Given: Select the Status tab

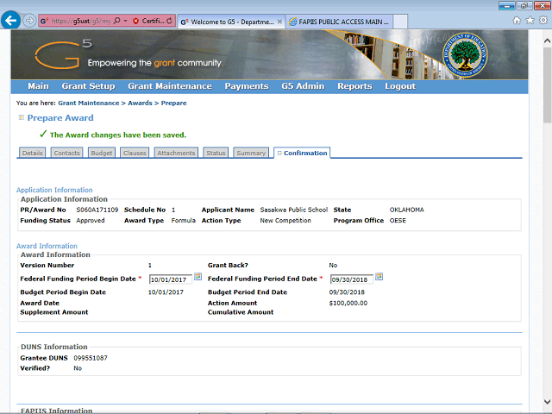Looking at the screenshot, I should tap(216, 153).
